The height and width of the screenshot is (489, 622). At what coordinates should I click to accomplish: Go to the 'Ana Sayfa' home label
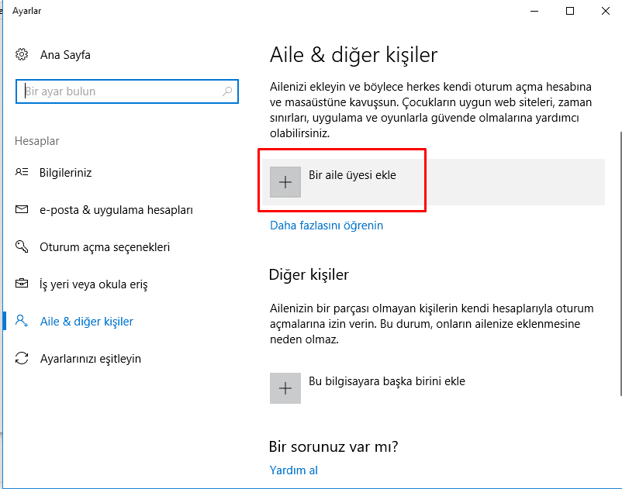(x=65, y=55)
